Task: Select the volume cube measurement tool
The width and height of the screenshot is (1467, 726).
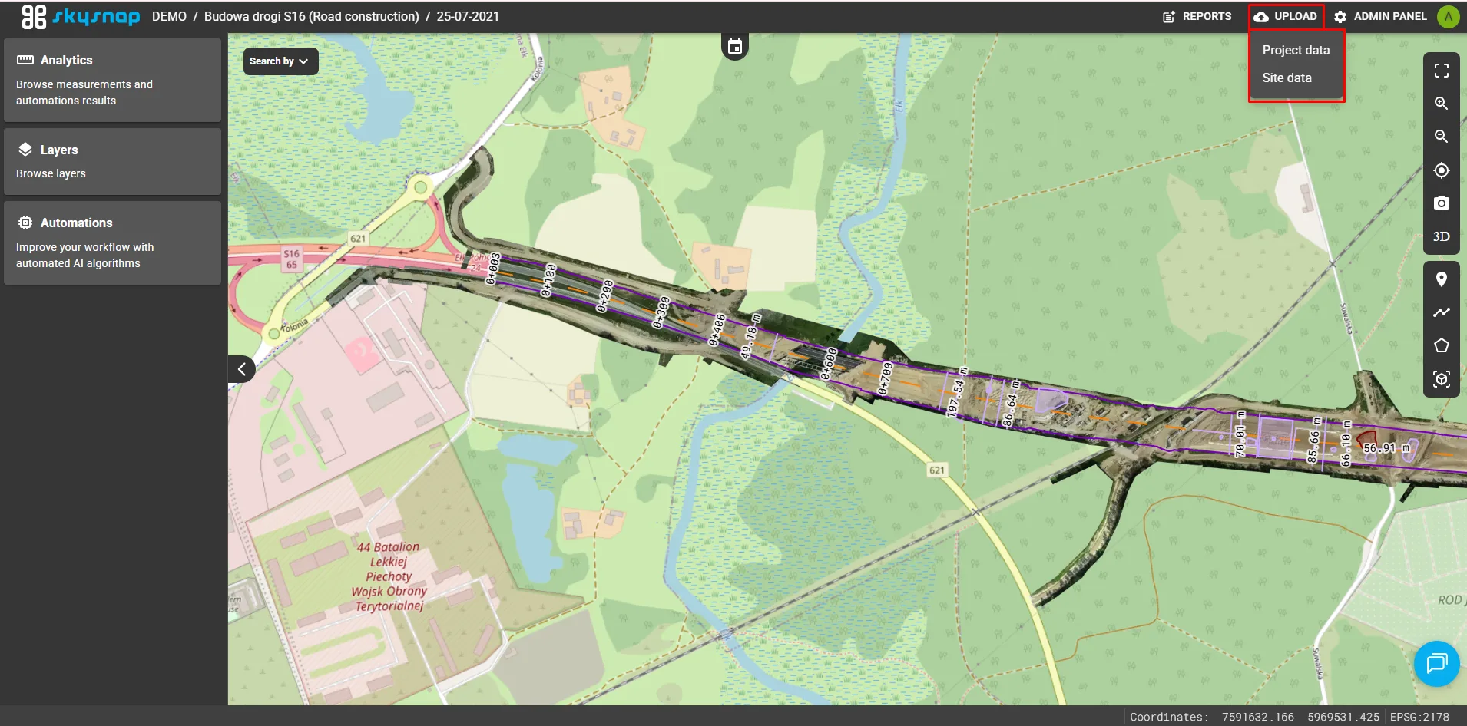Action: point(1441,379)
